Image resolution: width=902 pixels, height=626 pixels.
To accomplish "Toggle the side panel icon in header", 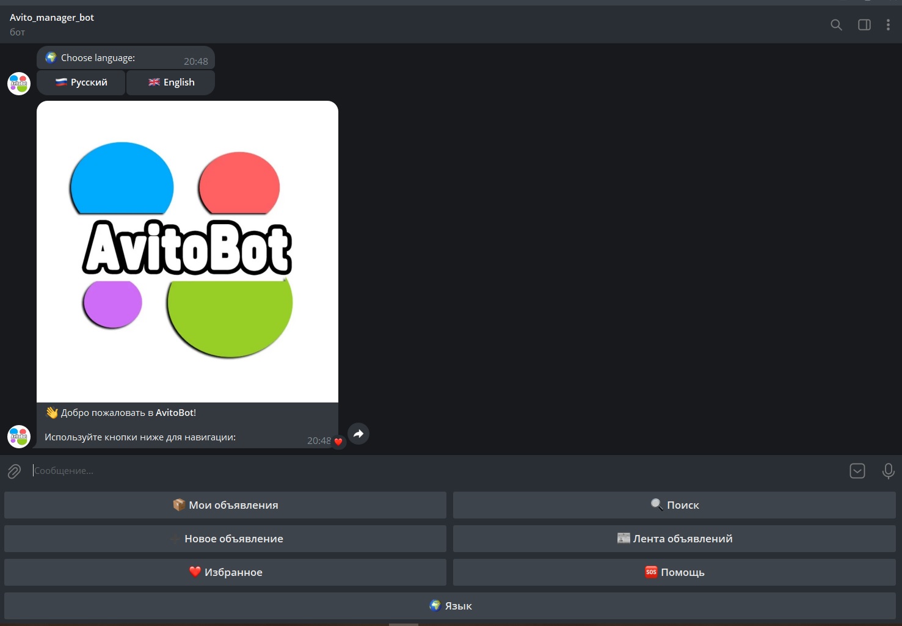I will 864,25.
